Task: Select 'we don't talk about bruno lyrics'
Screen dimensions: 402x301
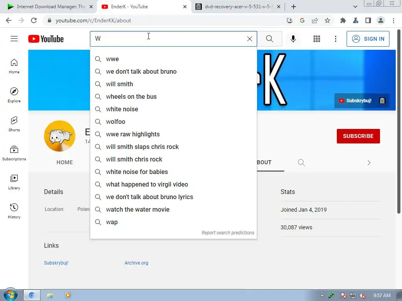Action: click(173, 197)
